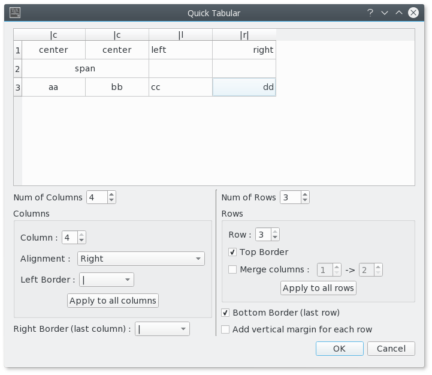Increase Num of Columns with up arrow

coord(112,194)
